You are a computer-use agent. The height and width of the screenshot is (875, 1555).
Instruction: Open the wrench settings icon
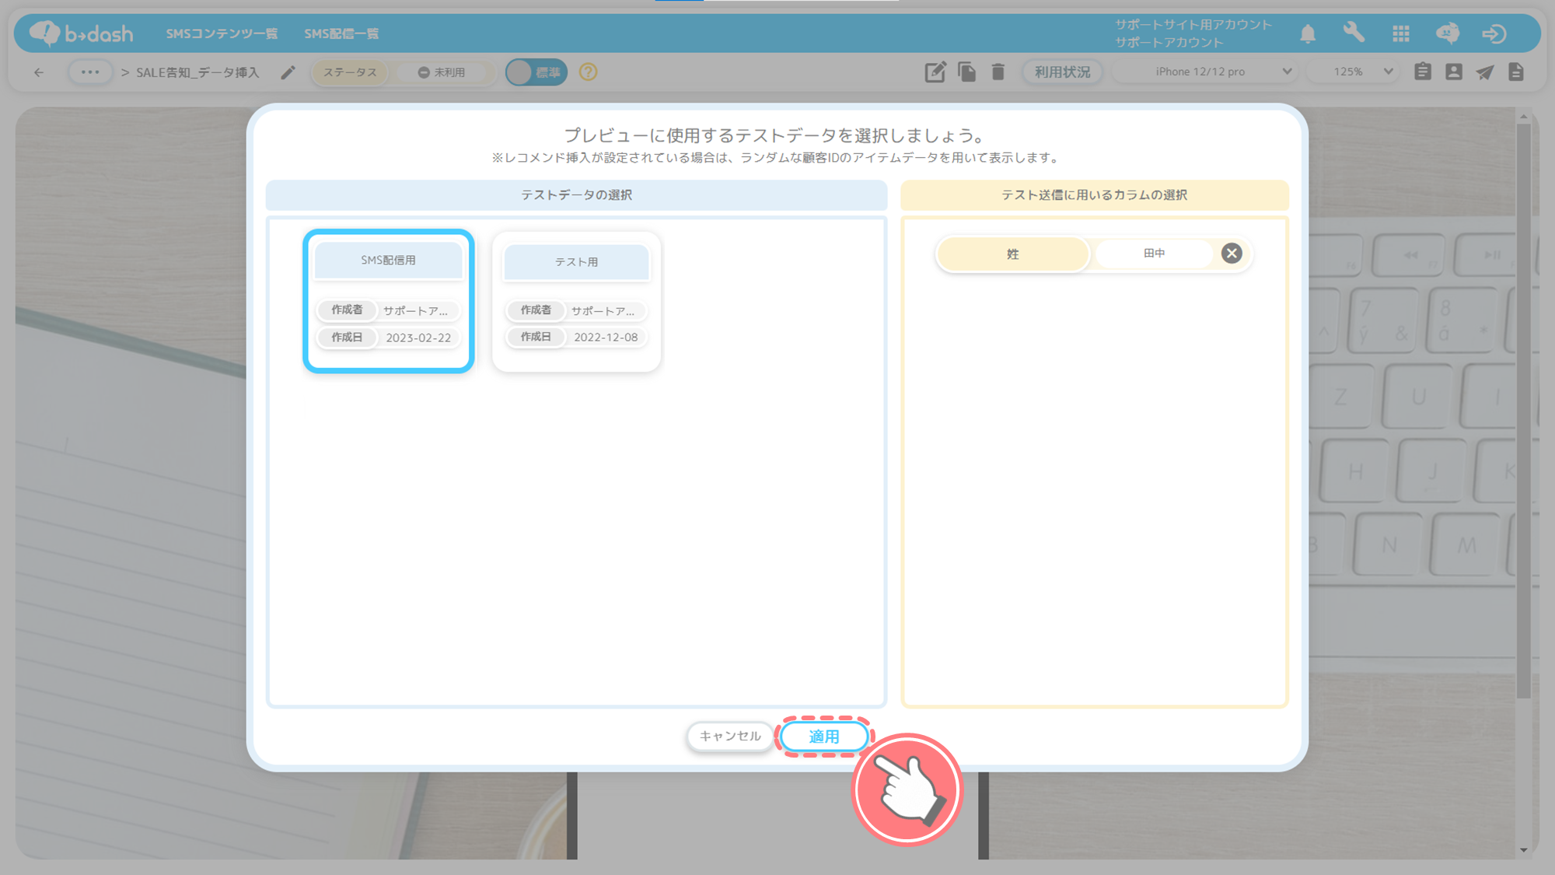1354,33
